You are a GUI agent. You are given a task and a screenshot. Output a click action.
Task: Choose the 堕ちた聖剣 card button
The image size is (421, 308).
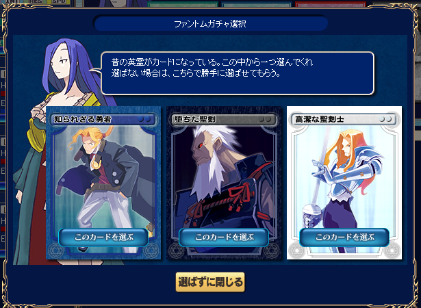point(224,238)
